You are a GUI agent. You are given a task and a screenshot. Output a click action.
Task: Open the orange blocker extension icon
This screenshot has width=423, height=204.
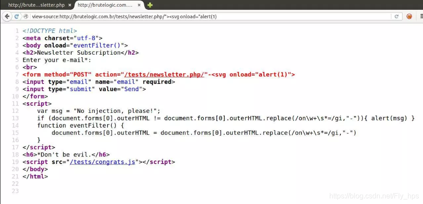click(x=409, y=16)
